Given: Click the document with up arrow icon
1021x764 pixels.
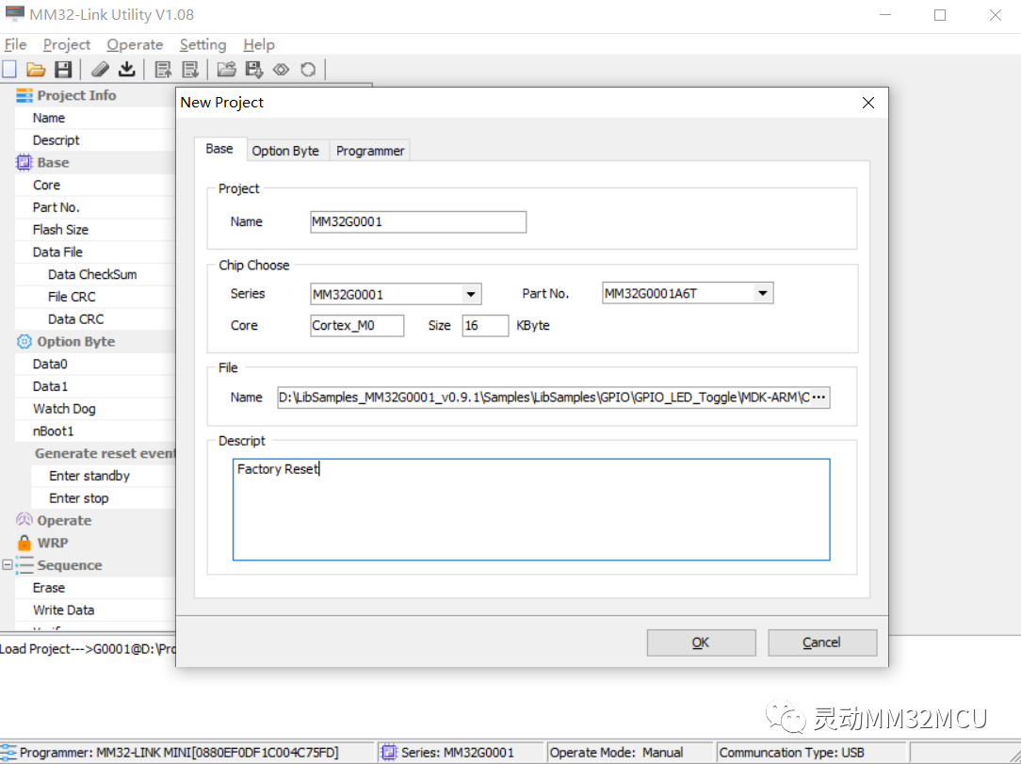Looking at the screenshot, I should click(x=163, y=69).
